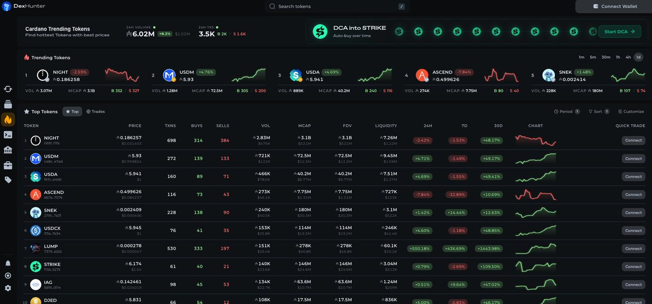Image resolution: width=652 pixels, height=304 pixels.
Task: Click the IAG token icon in table
Action: coord(36,284)
